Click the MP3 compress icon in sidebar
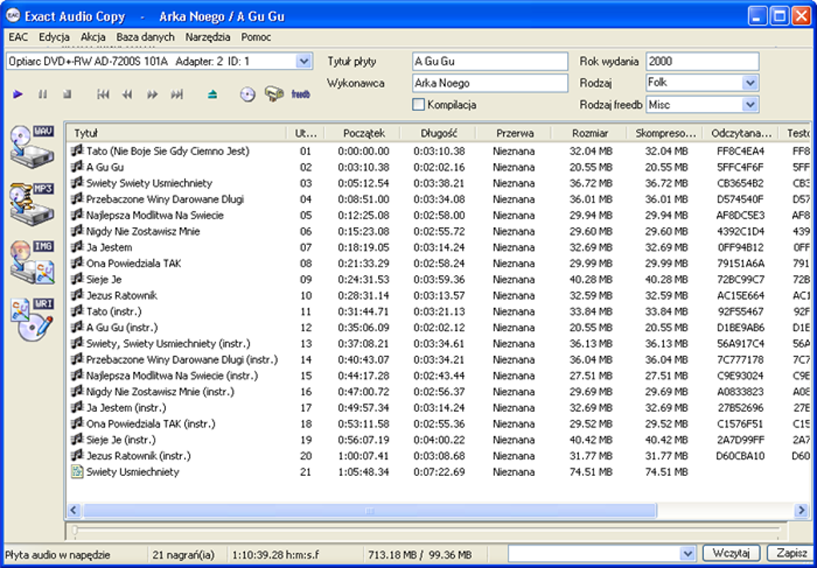 [32, 203]
